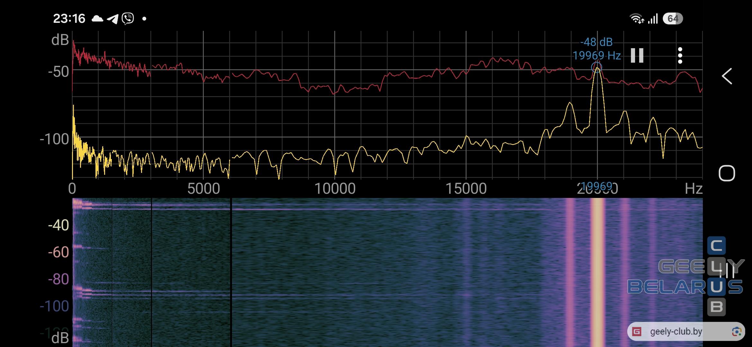This screenshot has width=752, height=347.
Task: Open Android recent apps button
Action: [727, 271]
